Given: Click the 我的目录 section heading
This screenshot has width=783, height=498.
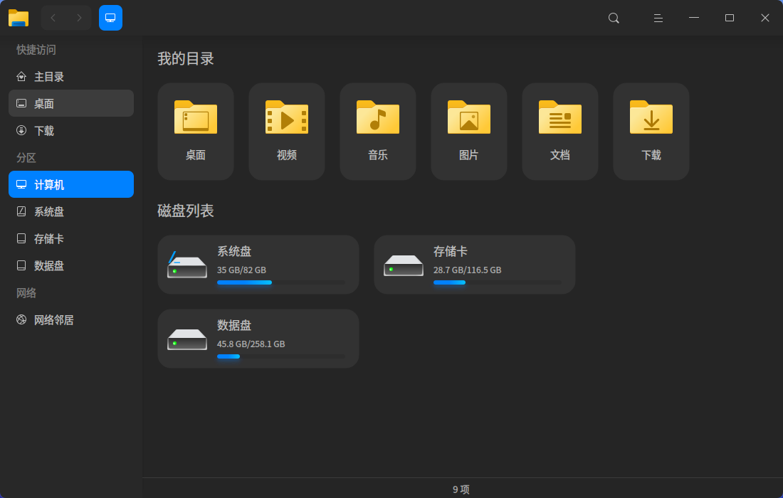Looking at the screenshot, I should point(186,59).
